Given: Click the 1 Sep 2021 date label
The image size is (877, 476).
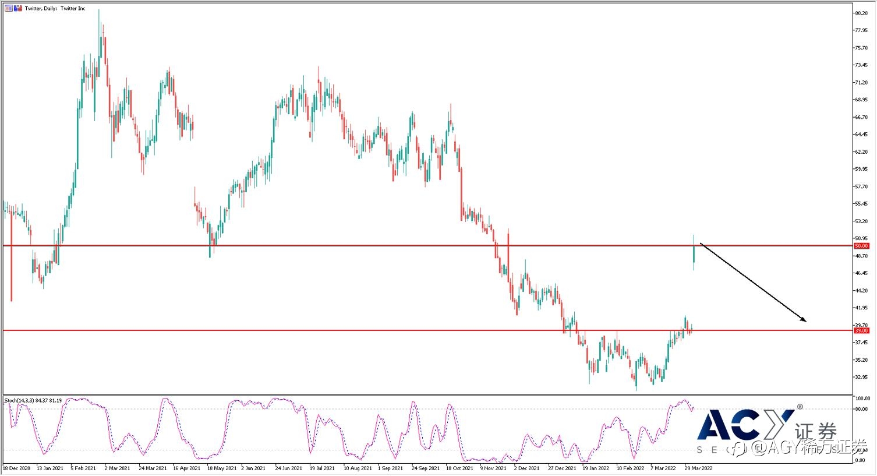Looking at the screenshot, I should point(390,468).
